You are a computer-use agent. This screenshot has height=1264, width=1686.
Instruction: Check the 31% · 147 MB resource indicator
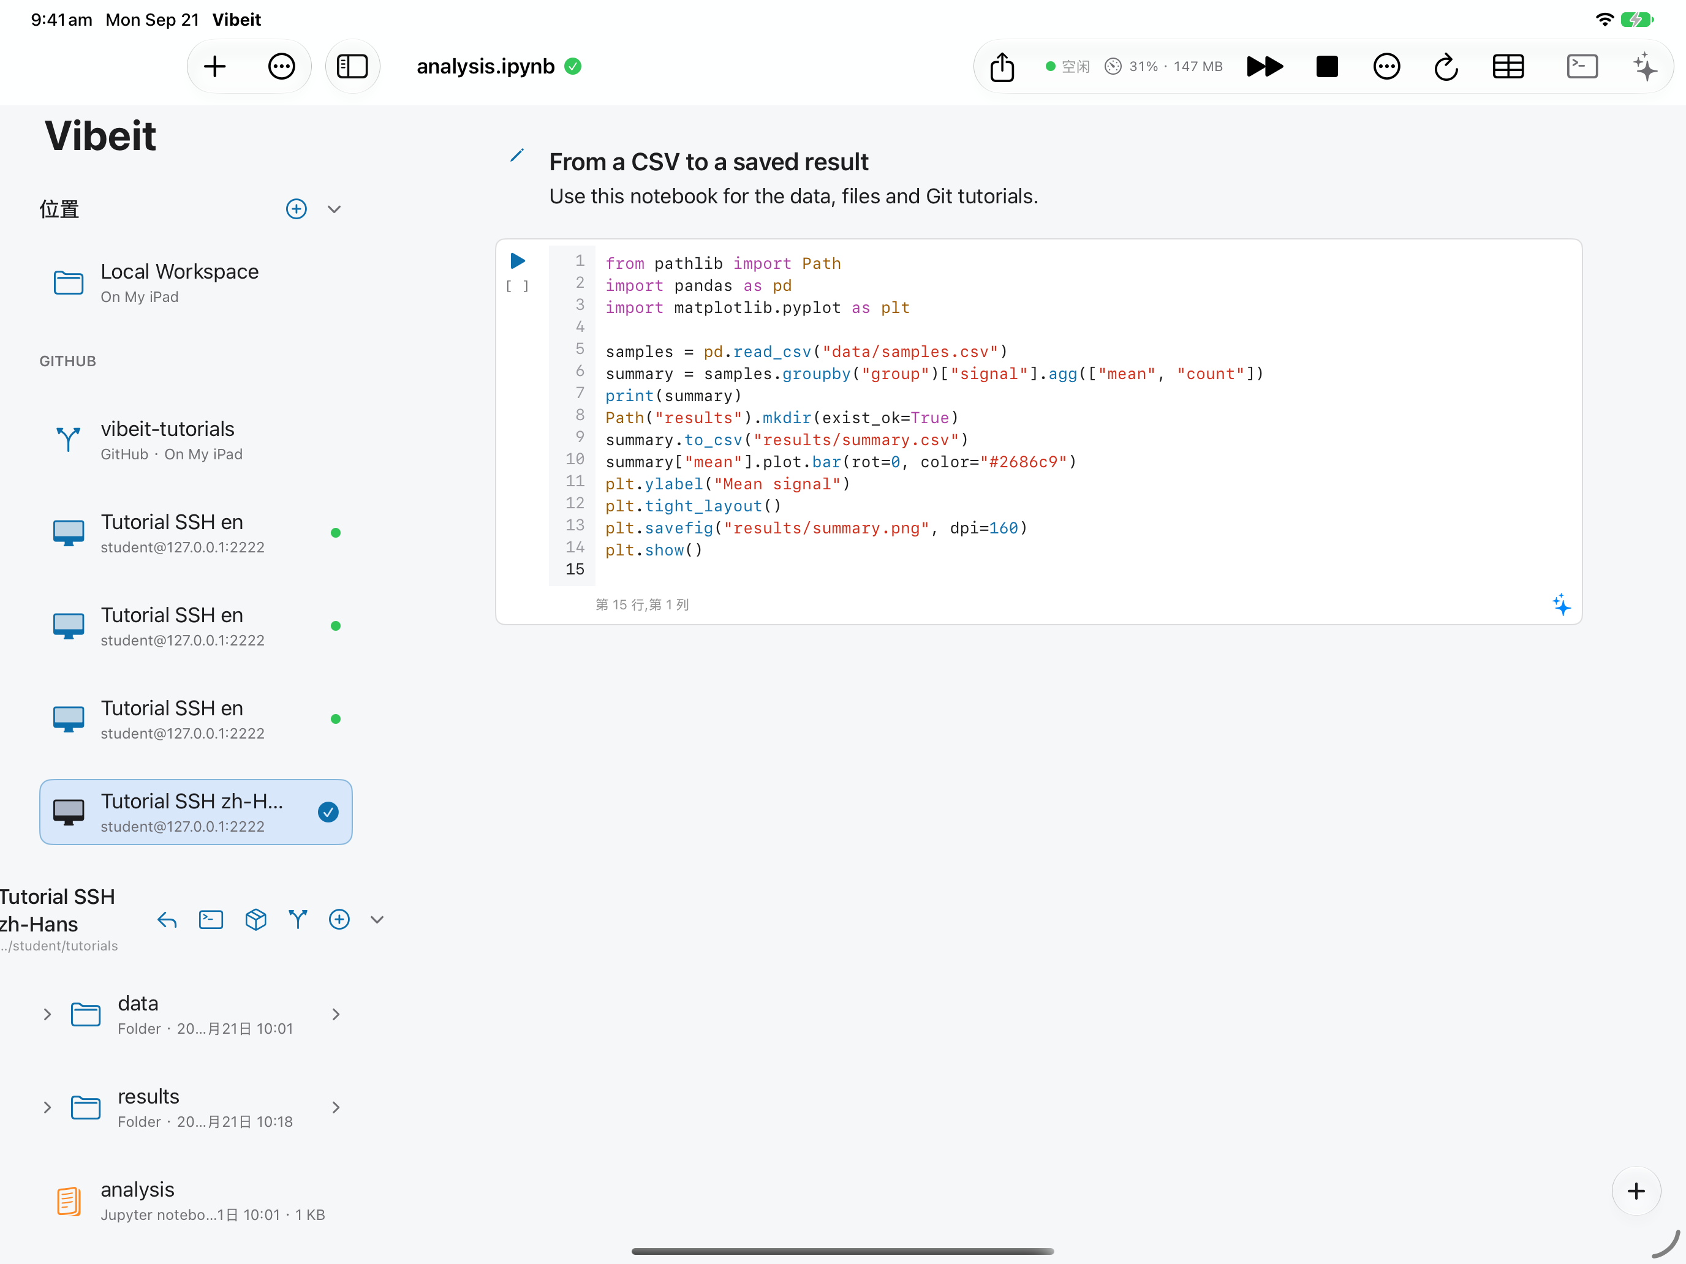(x=1164, y=66)
